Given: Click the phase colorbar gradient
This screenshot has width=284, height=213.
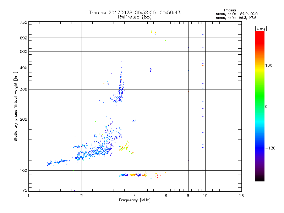Looking at the screenshot, I should point(260,106).
